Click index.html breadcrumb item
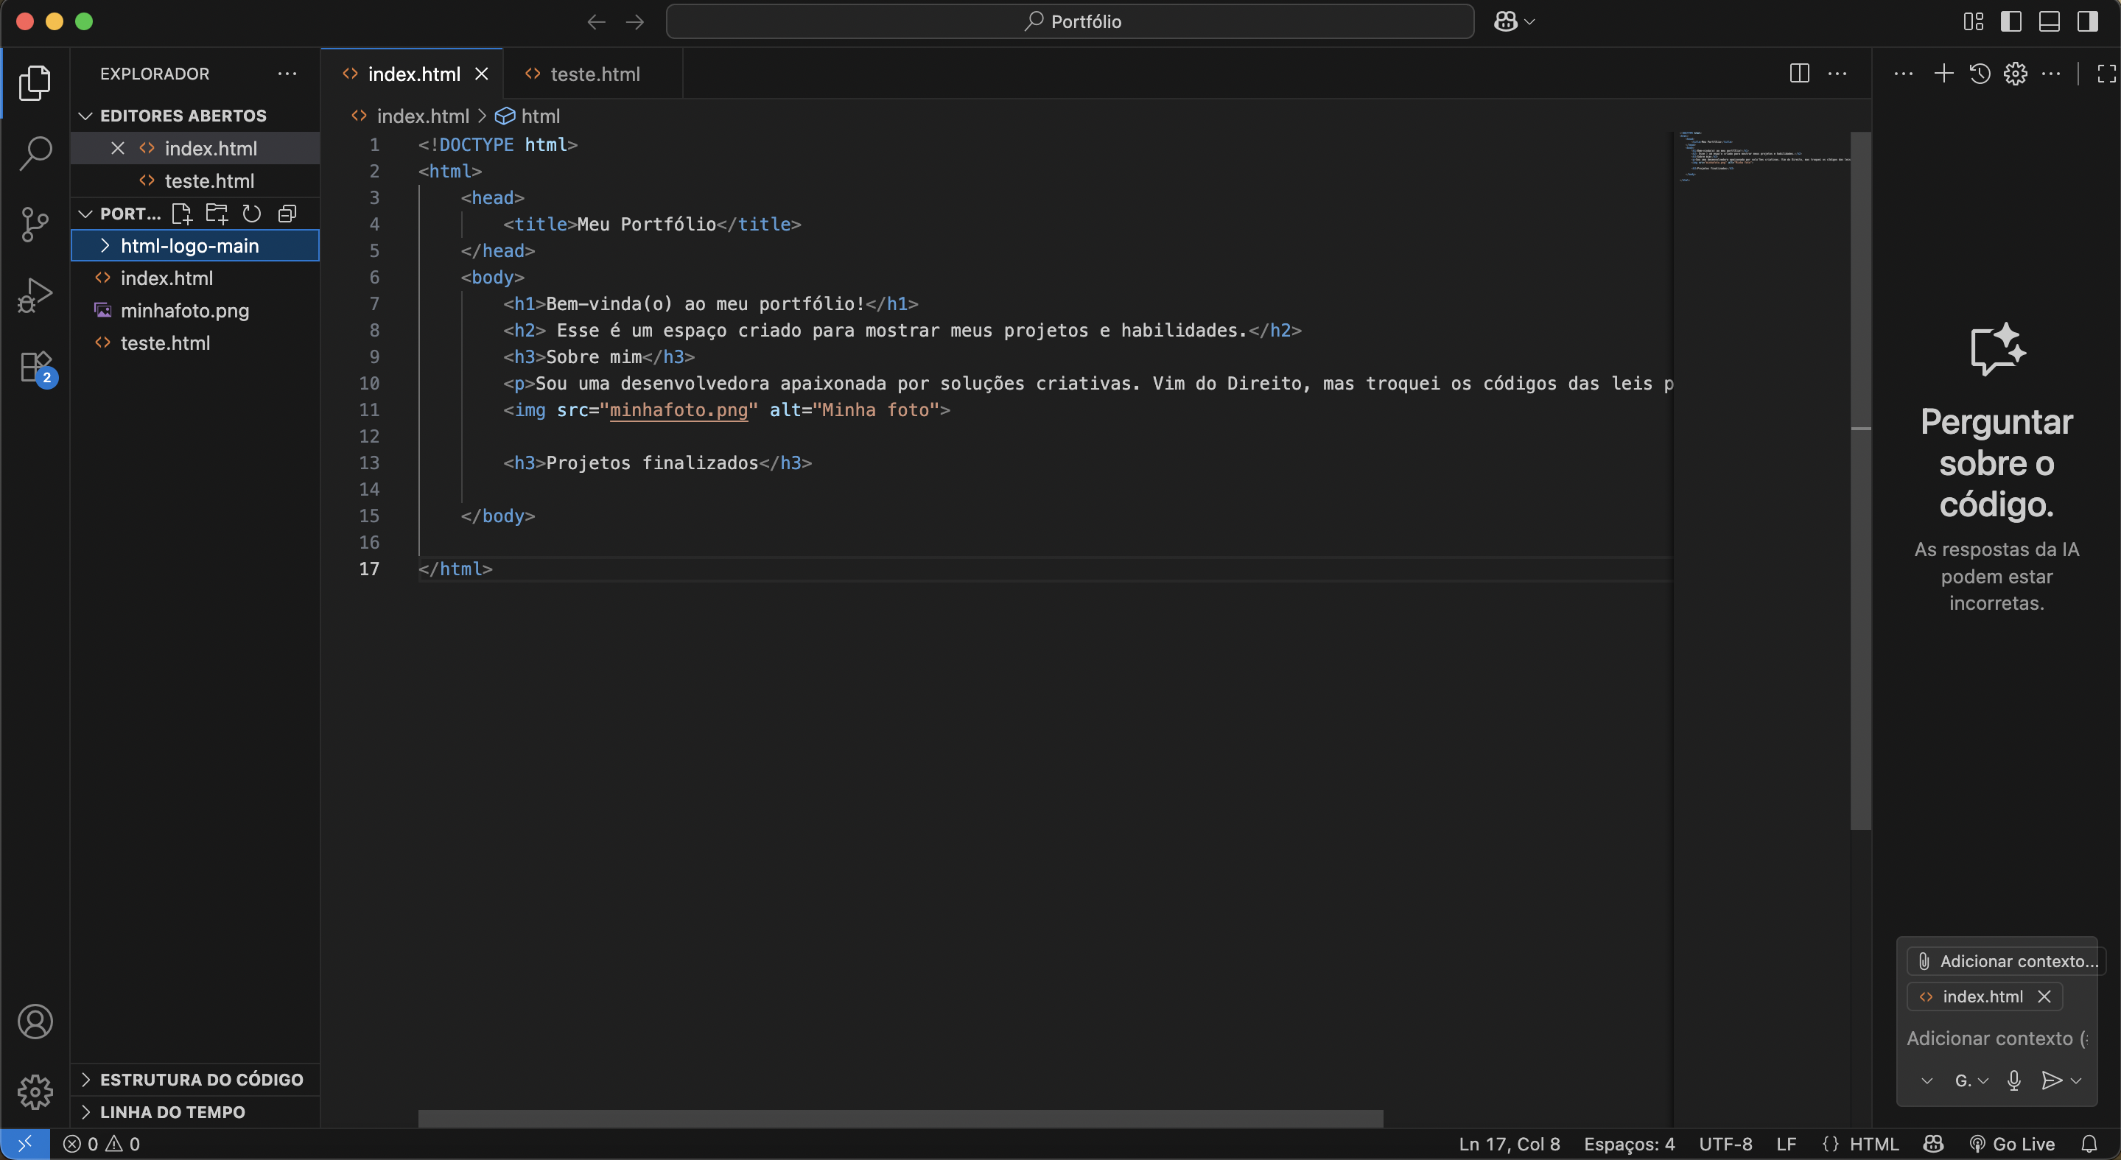The height and width of the screenshot is (1160, 2121). pyautogui.click(x=411, y=116)
